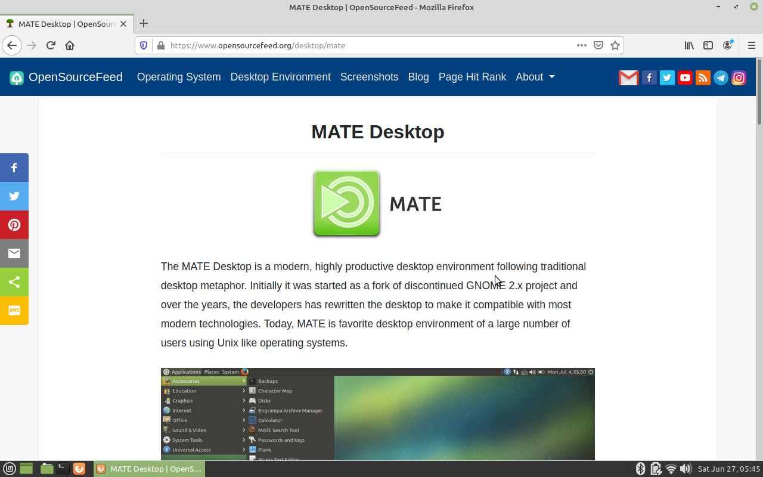
Task: Bookmark this page with star
Action: pos(615,45)
